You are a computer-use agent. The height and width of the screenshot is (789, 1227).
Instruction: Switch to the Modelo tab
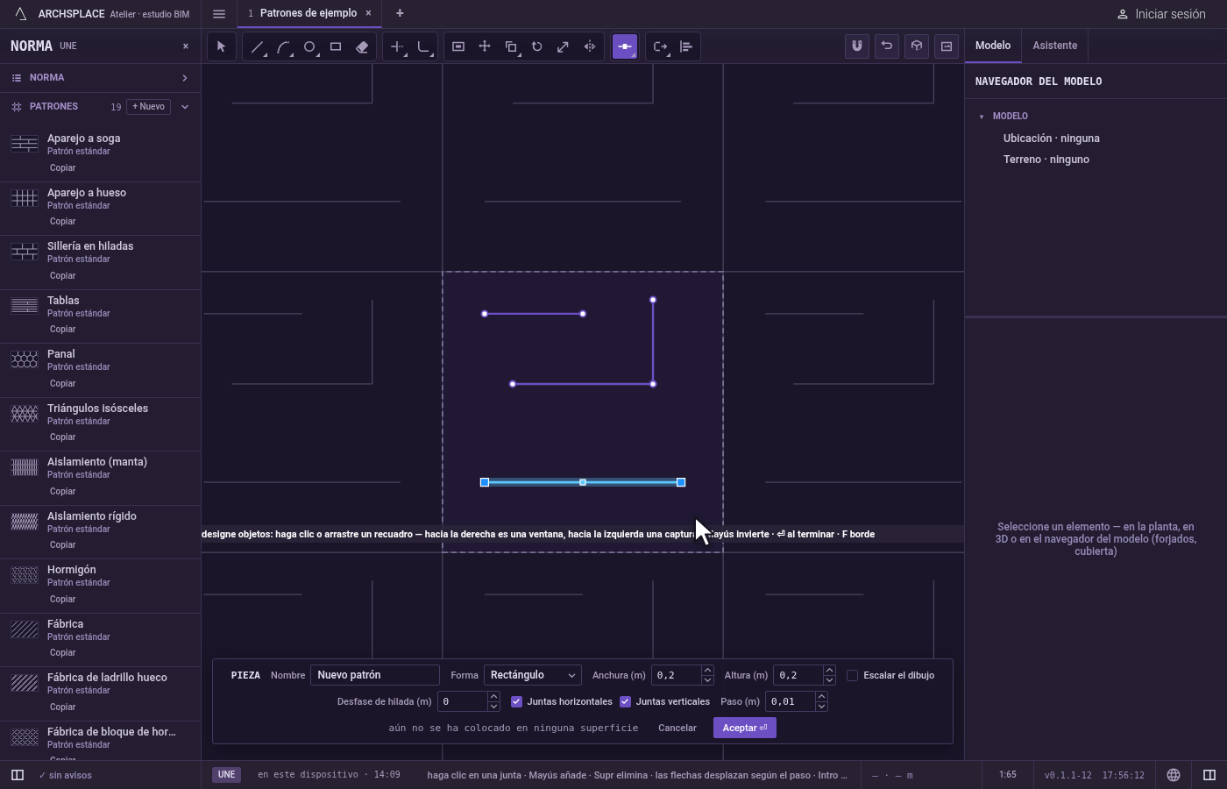tap(993, 46)
